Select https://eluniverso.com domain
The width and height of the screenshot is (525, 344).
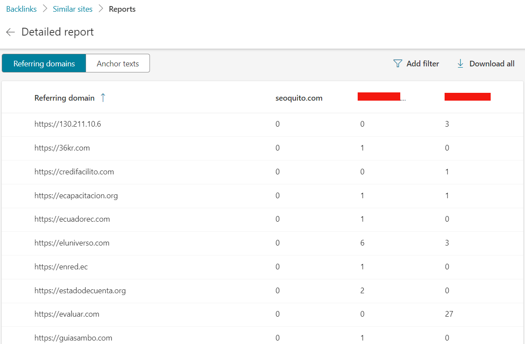(x=72, y=243)
